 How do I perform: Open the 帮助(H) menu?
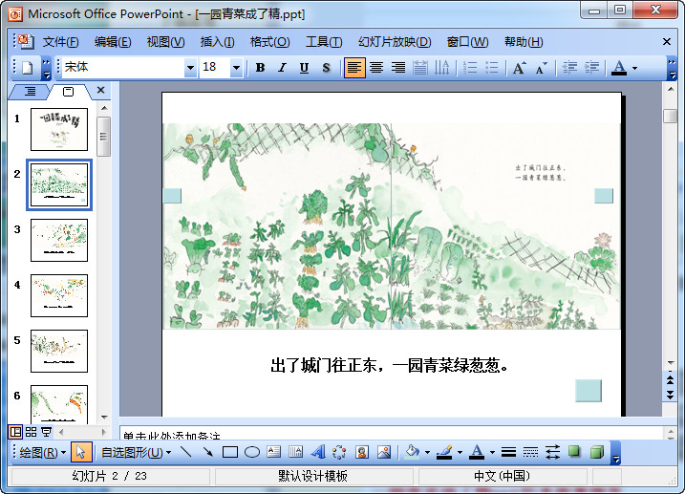point(524,42)
